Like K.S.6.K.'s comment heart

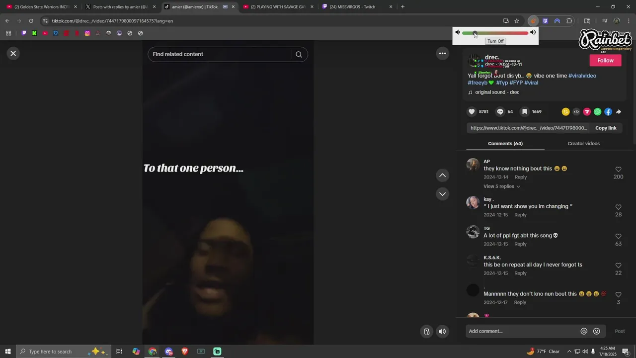(x=618, y=266)
